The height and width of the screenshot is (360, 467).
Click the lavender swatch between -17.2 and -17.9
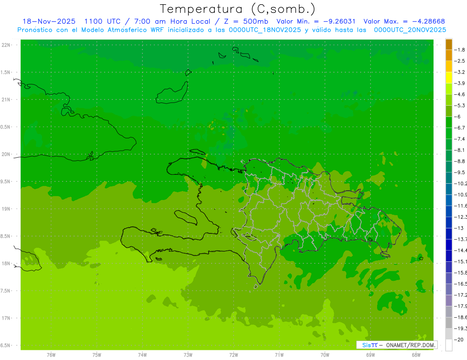(x=449, y=300)
